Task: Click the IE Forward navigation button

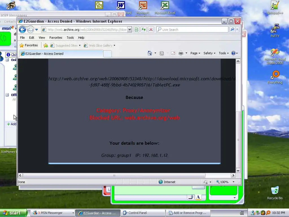Action: click(x=30, y=29)
